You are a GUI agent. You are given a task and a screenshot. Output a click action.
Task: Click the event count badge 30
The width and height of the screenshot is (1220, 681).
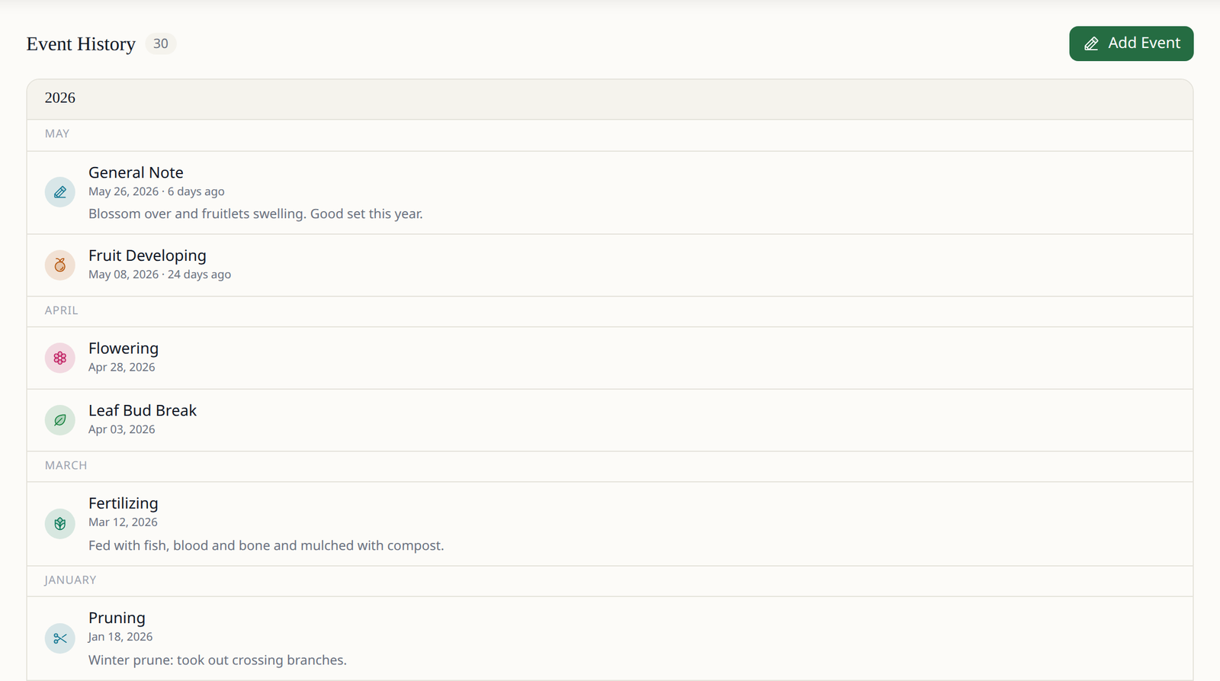pyautogui.click(x=160, y=44)
